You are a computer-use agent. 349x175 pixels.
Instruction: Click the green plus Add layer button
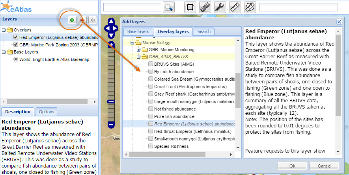[x=72, y=20]
